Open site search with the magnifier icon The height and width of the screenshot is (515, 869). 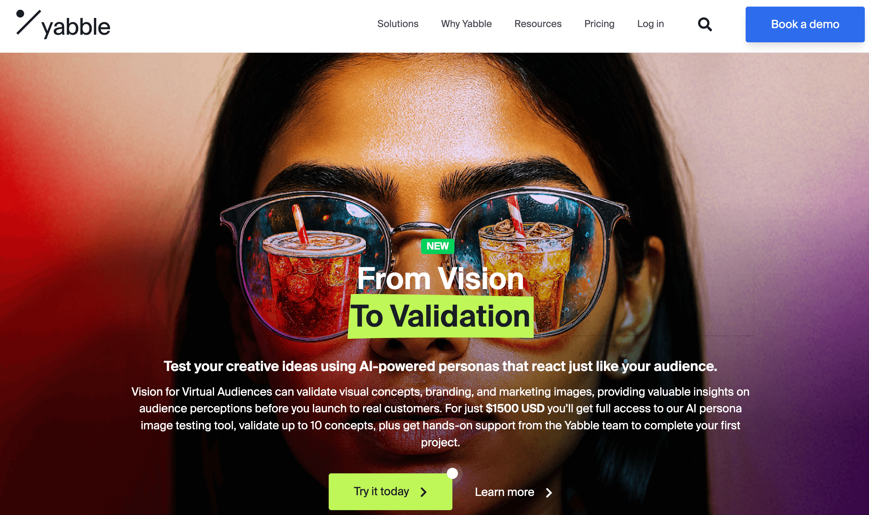point(705,24)
